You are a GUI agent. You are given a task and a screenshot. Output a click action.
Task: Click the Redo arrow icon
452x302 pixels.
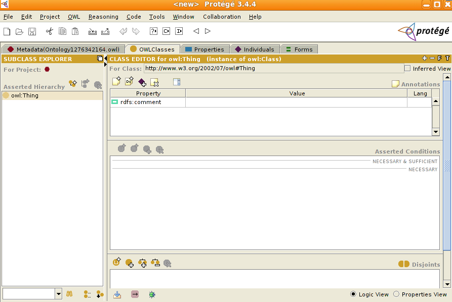click(136, 31)
